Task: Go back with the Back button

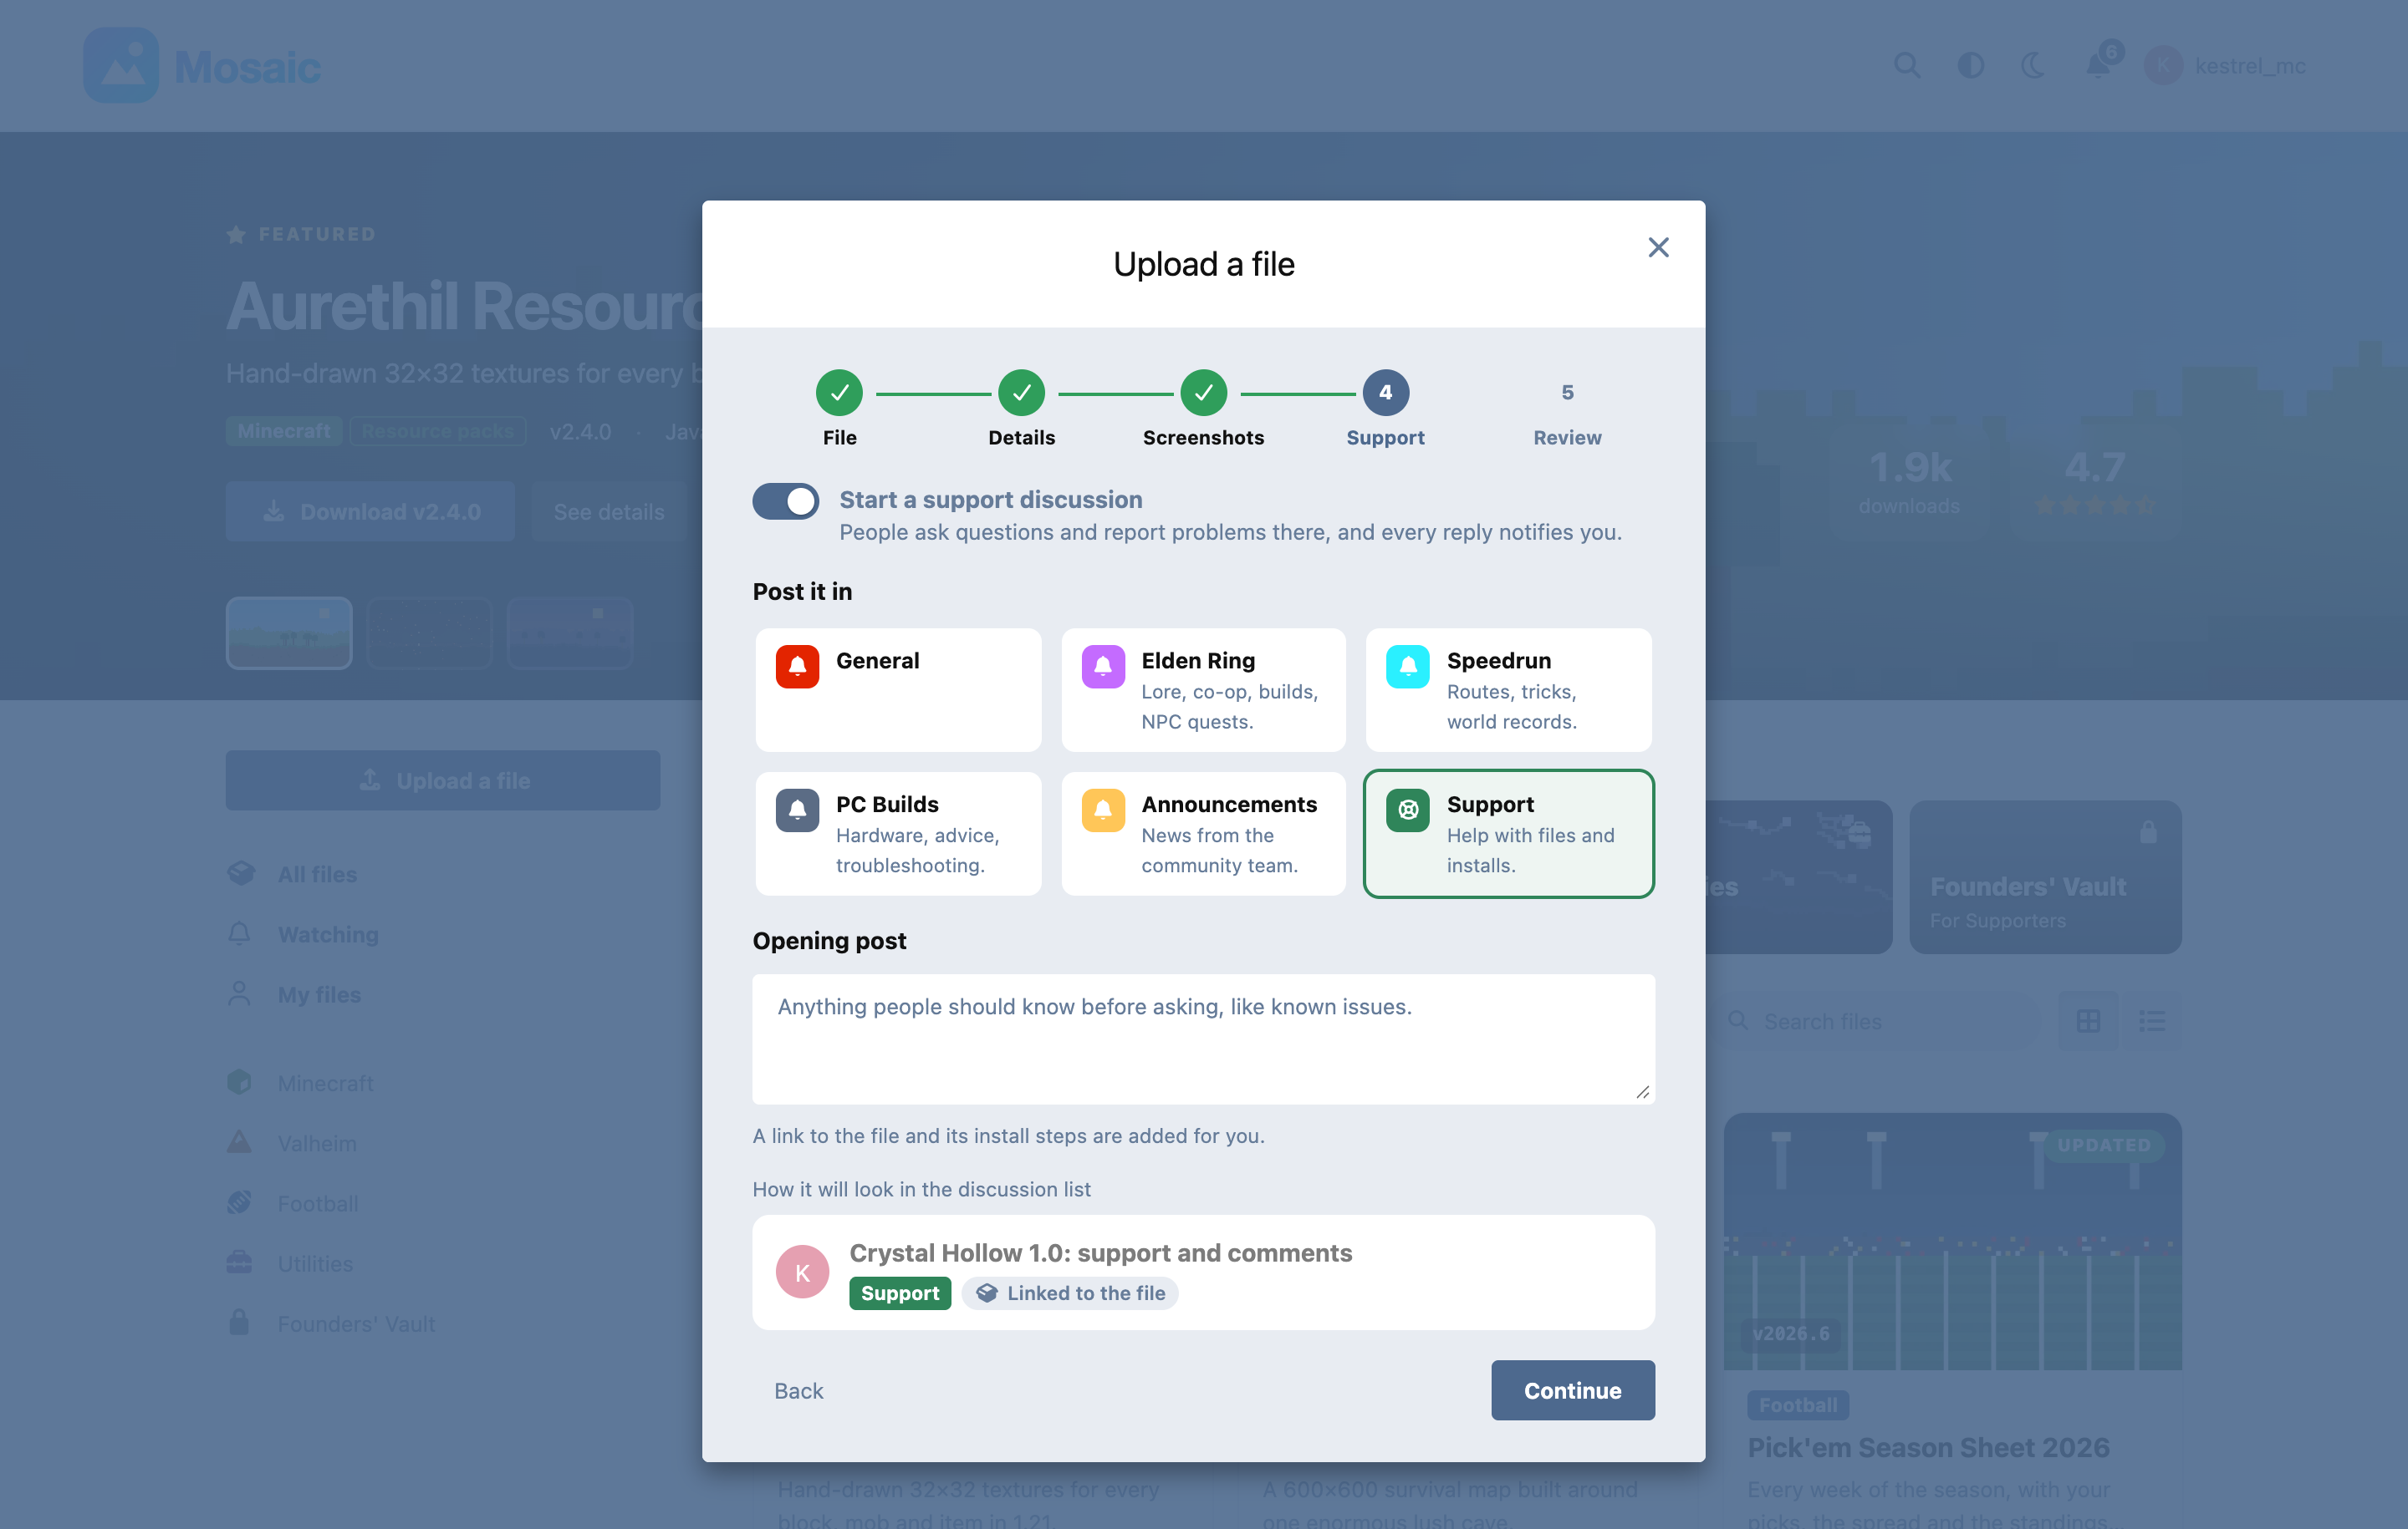Action: [x=798, y=1390]
